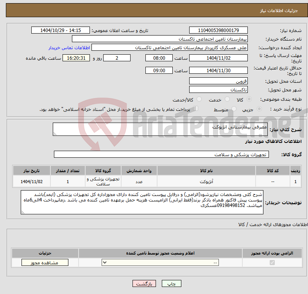Click the چاپ print button

(172, 284)
